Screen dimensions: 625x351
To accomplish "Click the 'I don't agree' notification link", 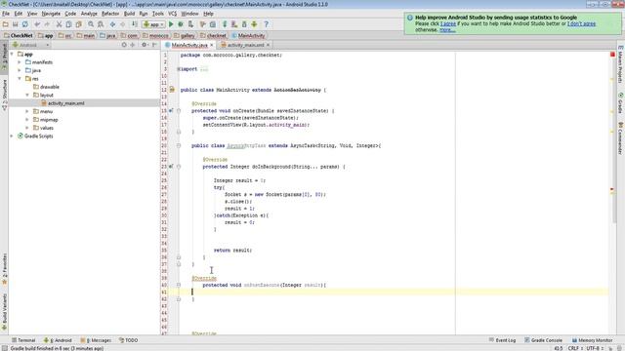I will [x=582, y=23].
